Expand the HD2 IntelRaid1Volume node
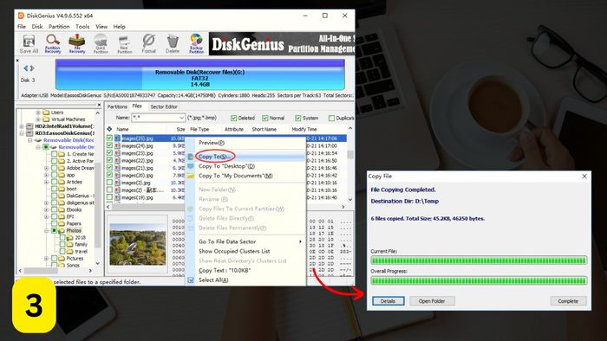607x341 pixels. click(x=22, y=126)
